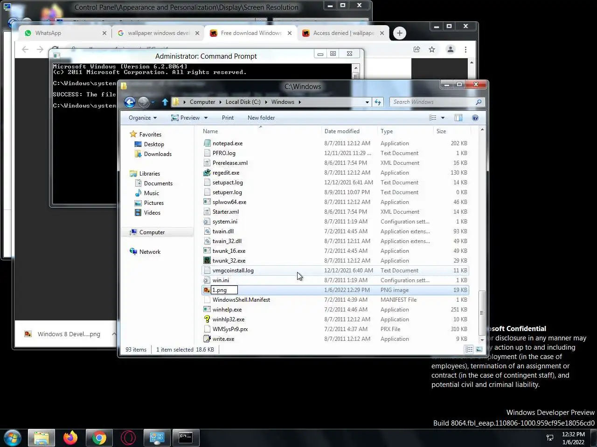The height and width of the screenshot is (447, 597).
Task: Open the recent locations dropdown by Forward arrow
Action: (x=153, y=102)
